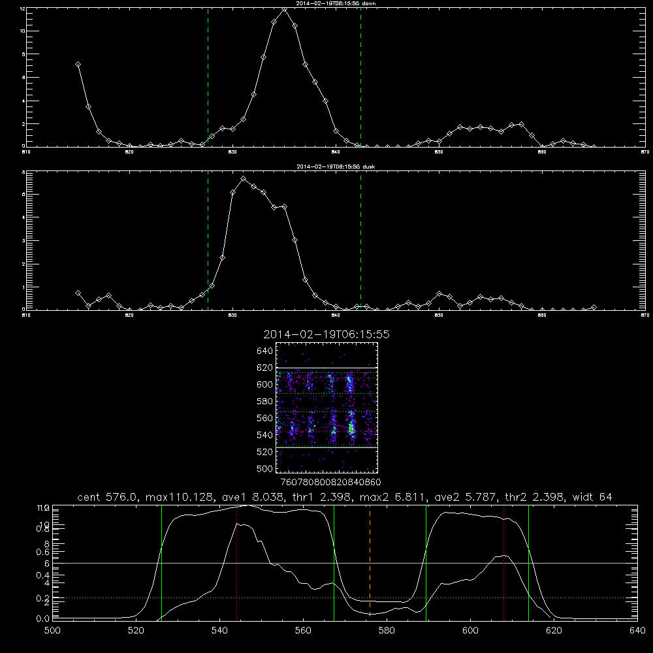653x653 pixels.
Task: Click the 10 label on dawn plot y-axis
Action: (22, 31)
